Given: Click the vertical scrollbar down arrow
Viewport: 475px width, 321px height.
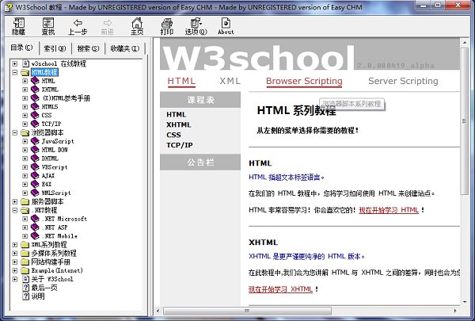Looking at the screenshot, I should (464, 302).
